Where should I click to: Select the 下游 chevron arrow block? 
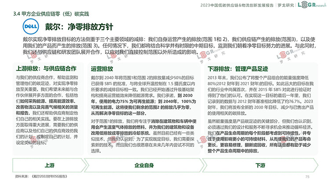[260, 165]
